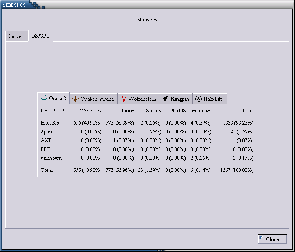
Task: Click the Wolfenstein red logo icon
Action: pos(123,99)
